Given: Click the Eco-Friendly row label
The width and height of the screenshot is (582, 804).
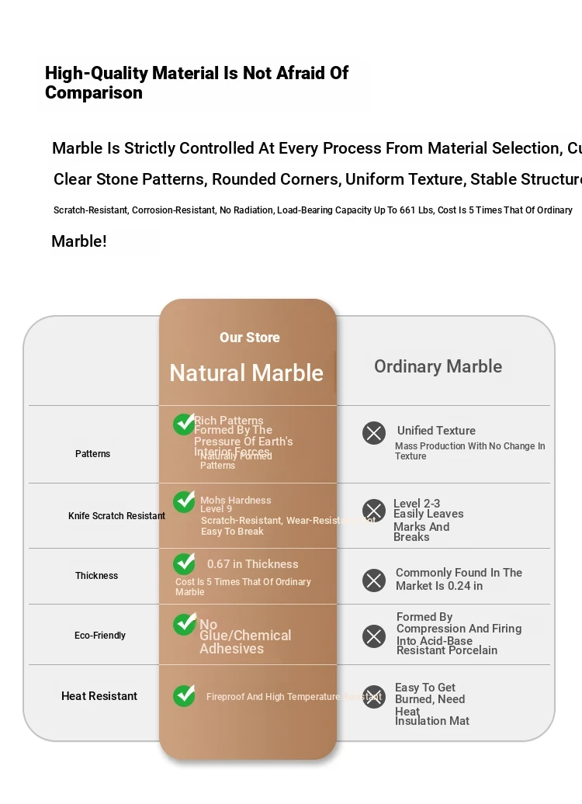Looking at the screenshot, I should (100, 636).
